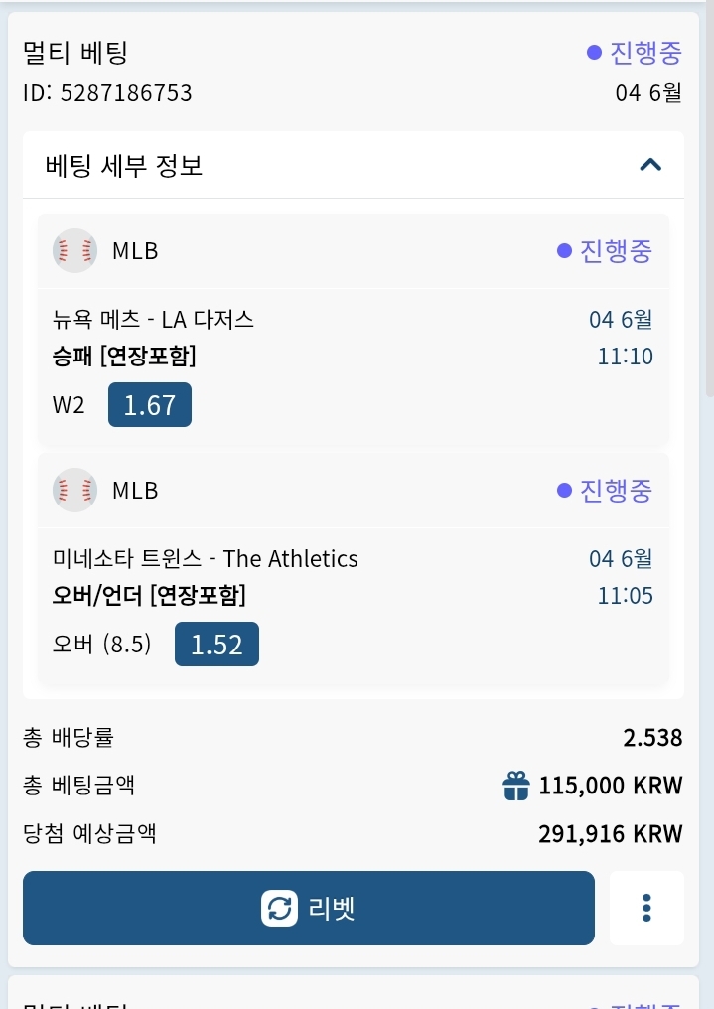Select the 1.52 odds badge
Screen dimensions: 714x1009
point(216,645)
